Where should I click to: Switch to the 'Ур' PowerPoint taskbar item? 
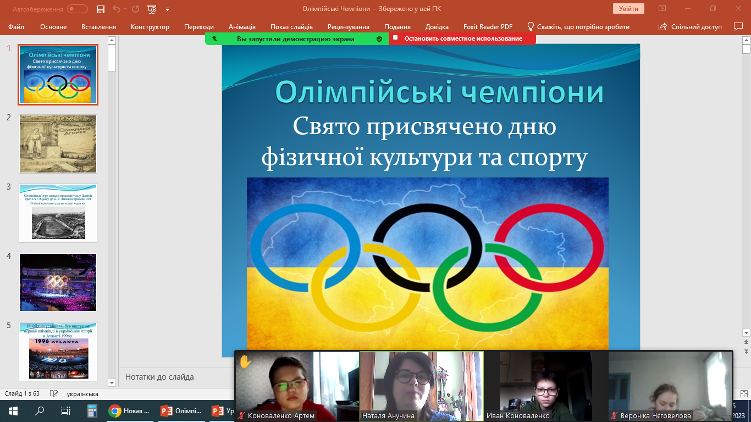(222, 410)
